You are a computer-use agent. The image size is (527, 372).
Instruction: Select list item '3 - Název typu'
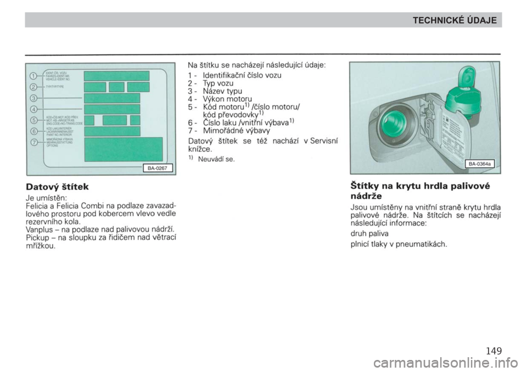(215, 92)
